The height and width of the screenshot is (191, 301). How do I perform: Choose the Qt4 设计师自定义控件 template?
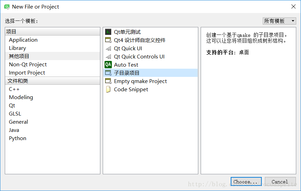coord(150,40)
